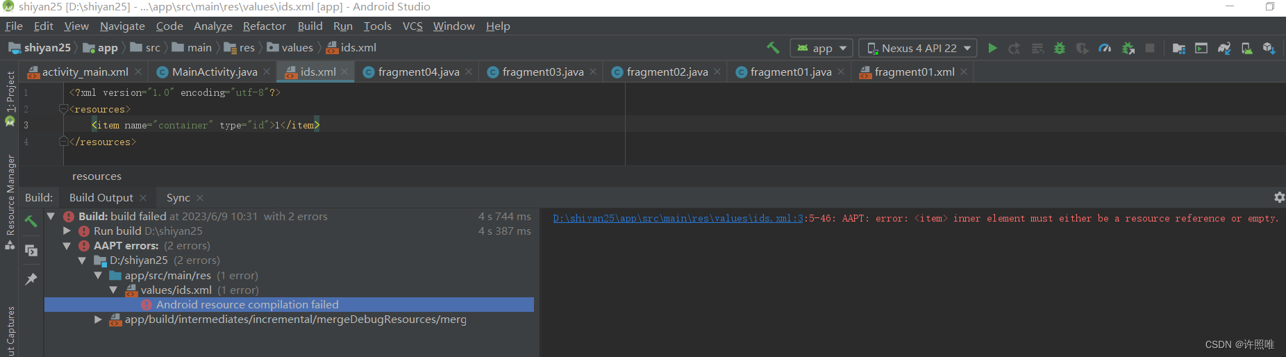Click Toggle view icon in Build panel

[x=31, y=250]
